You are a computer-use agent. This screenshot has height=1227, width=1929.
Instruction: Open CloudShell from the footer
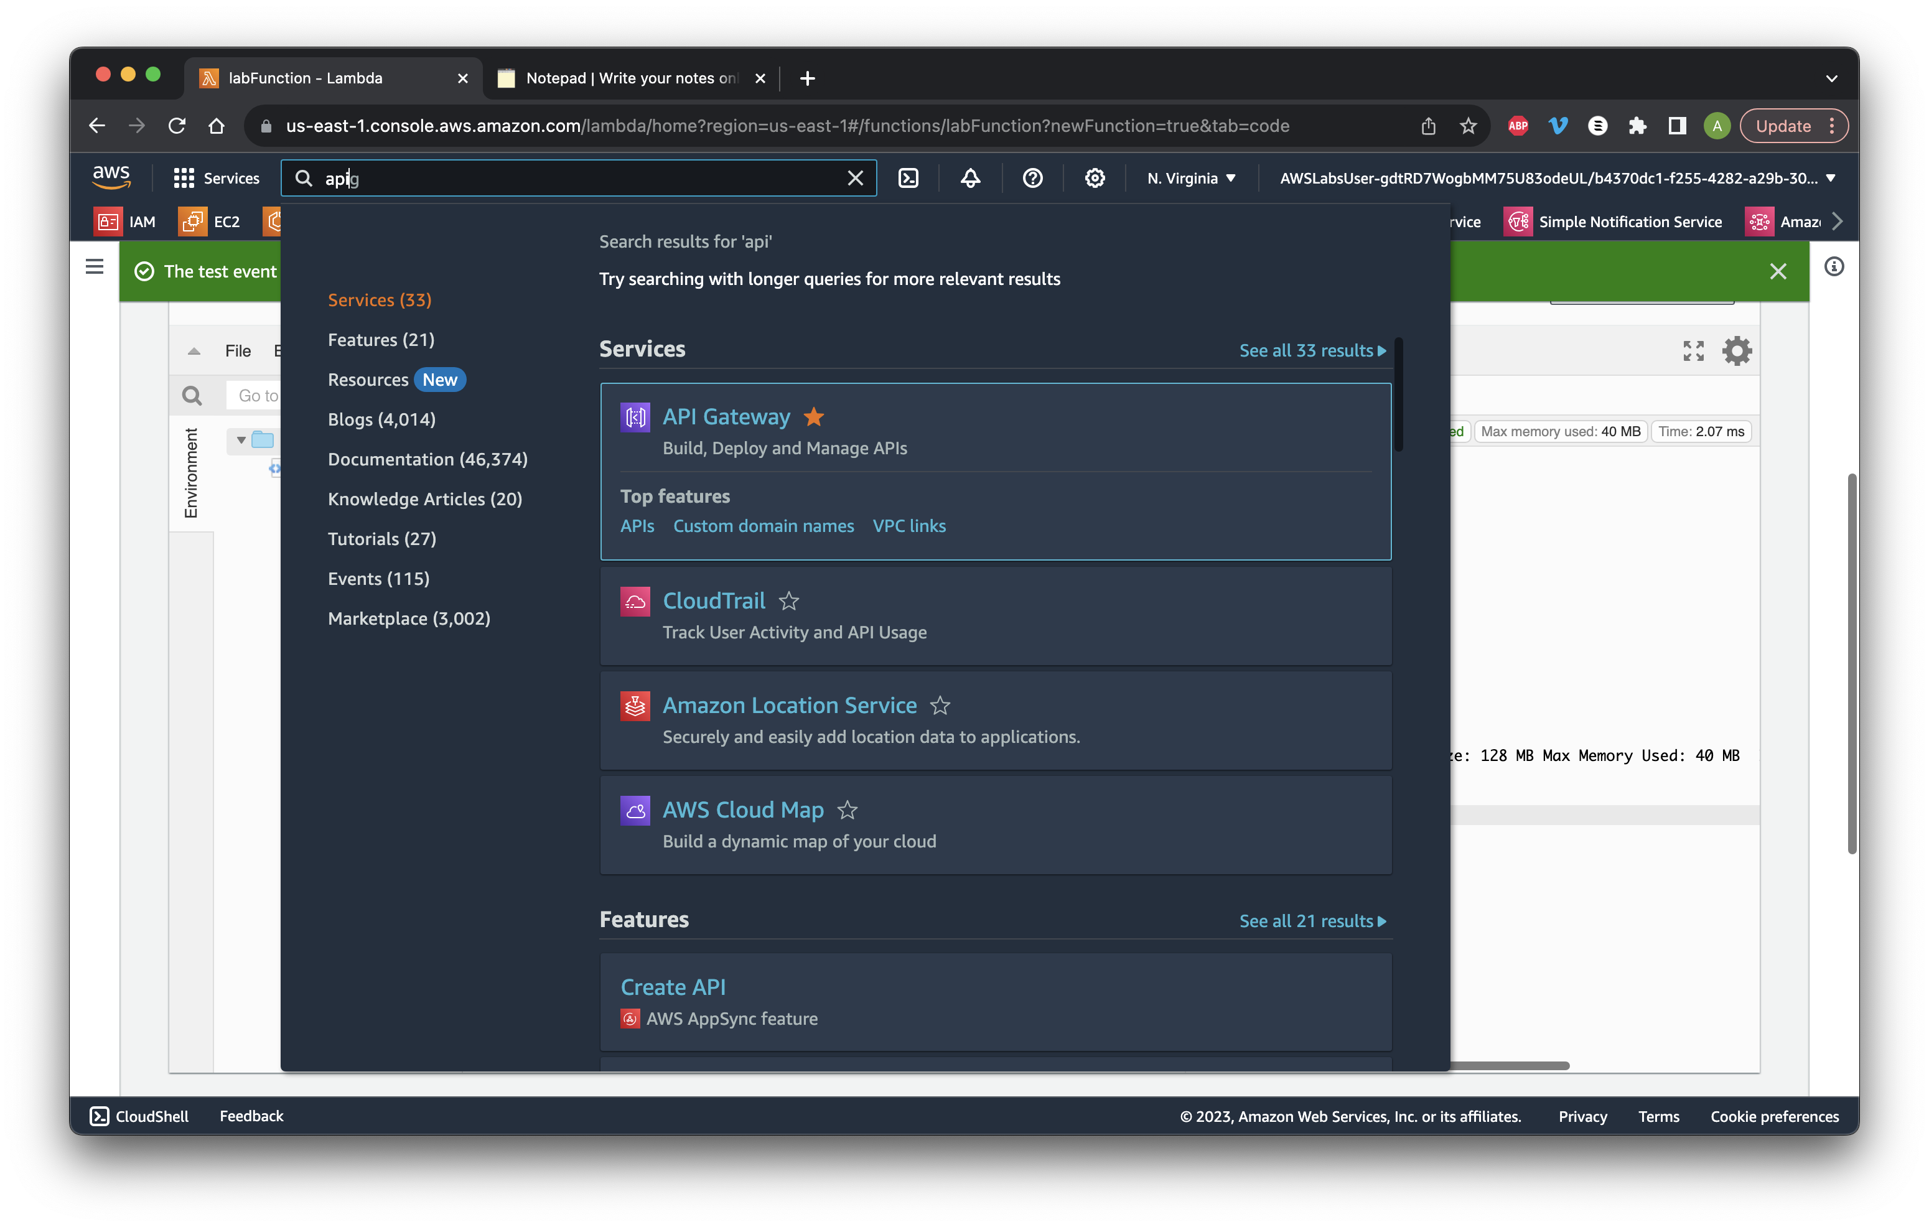click(139, 1116)
